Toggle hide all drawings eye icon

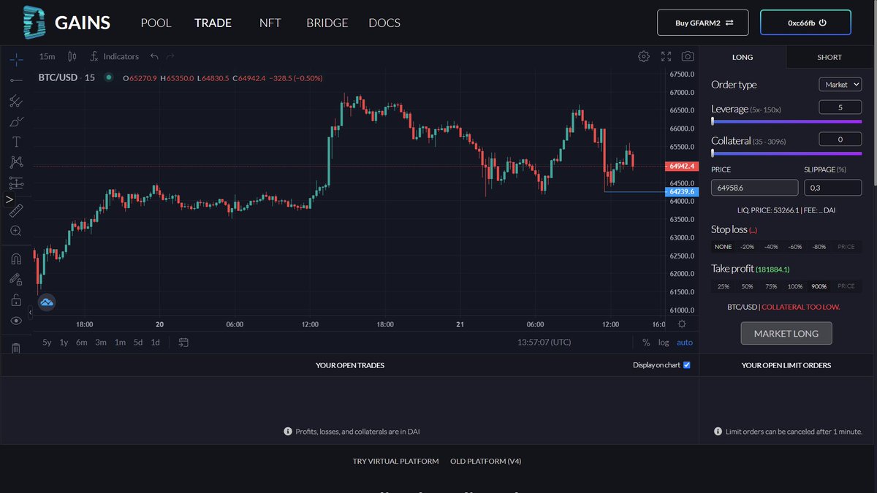[x=16, y=321]
